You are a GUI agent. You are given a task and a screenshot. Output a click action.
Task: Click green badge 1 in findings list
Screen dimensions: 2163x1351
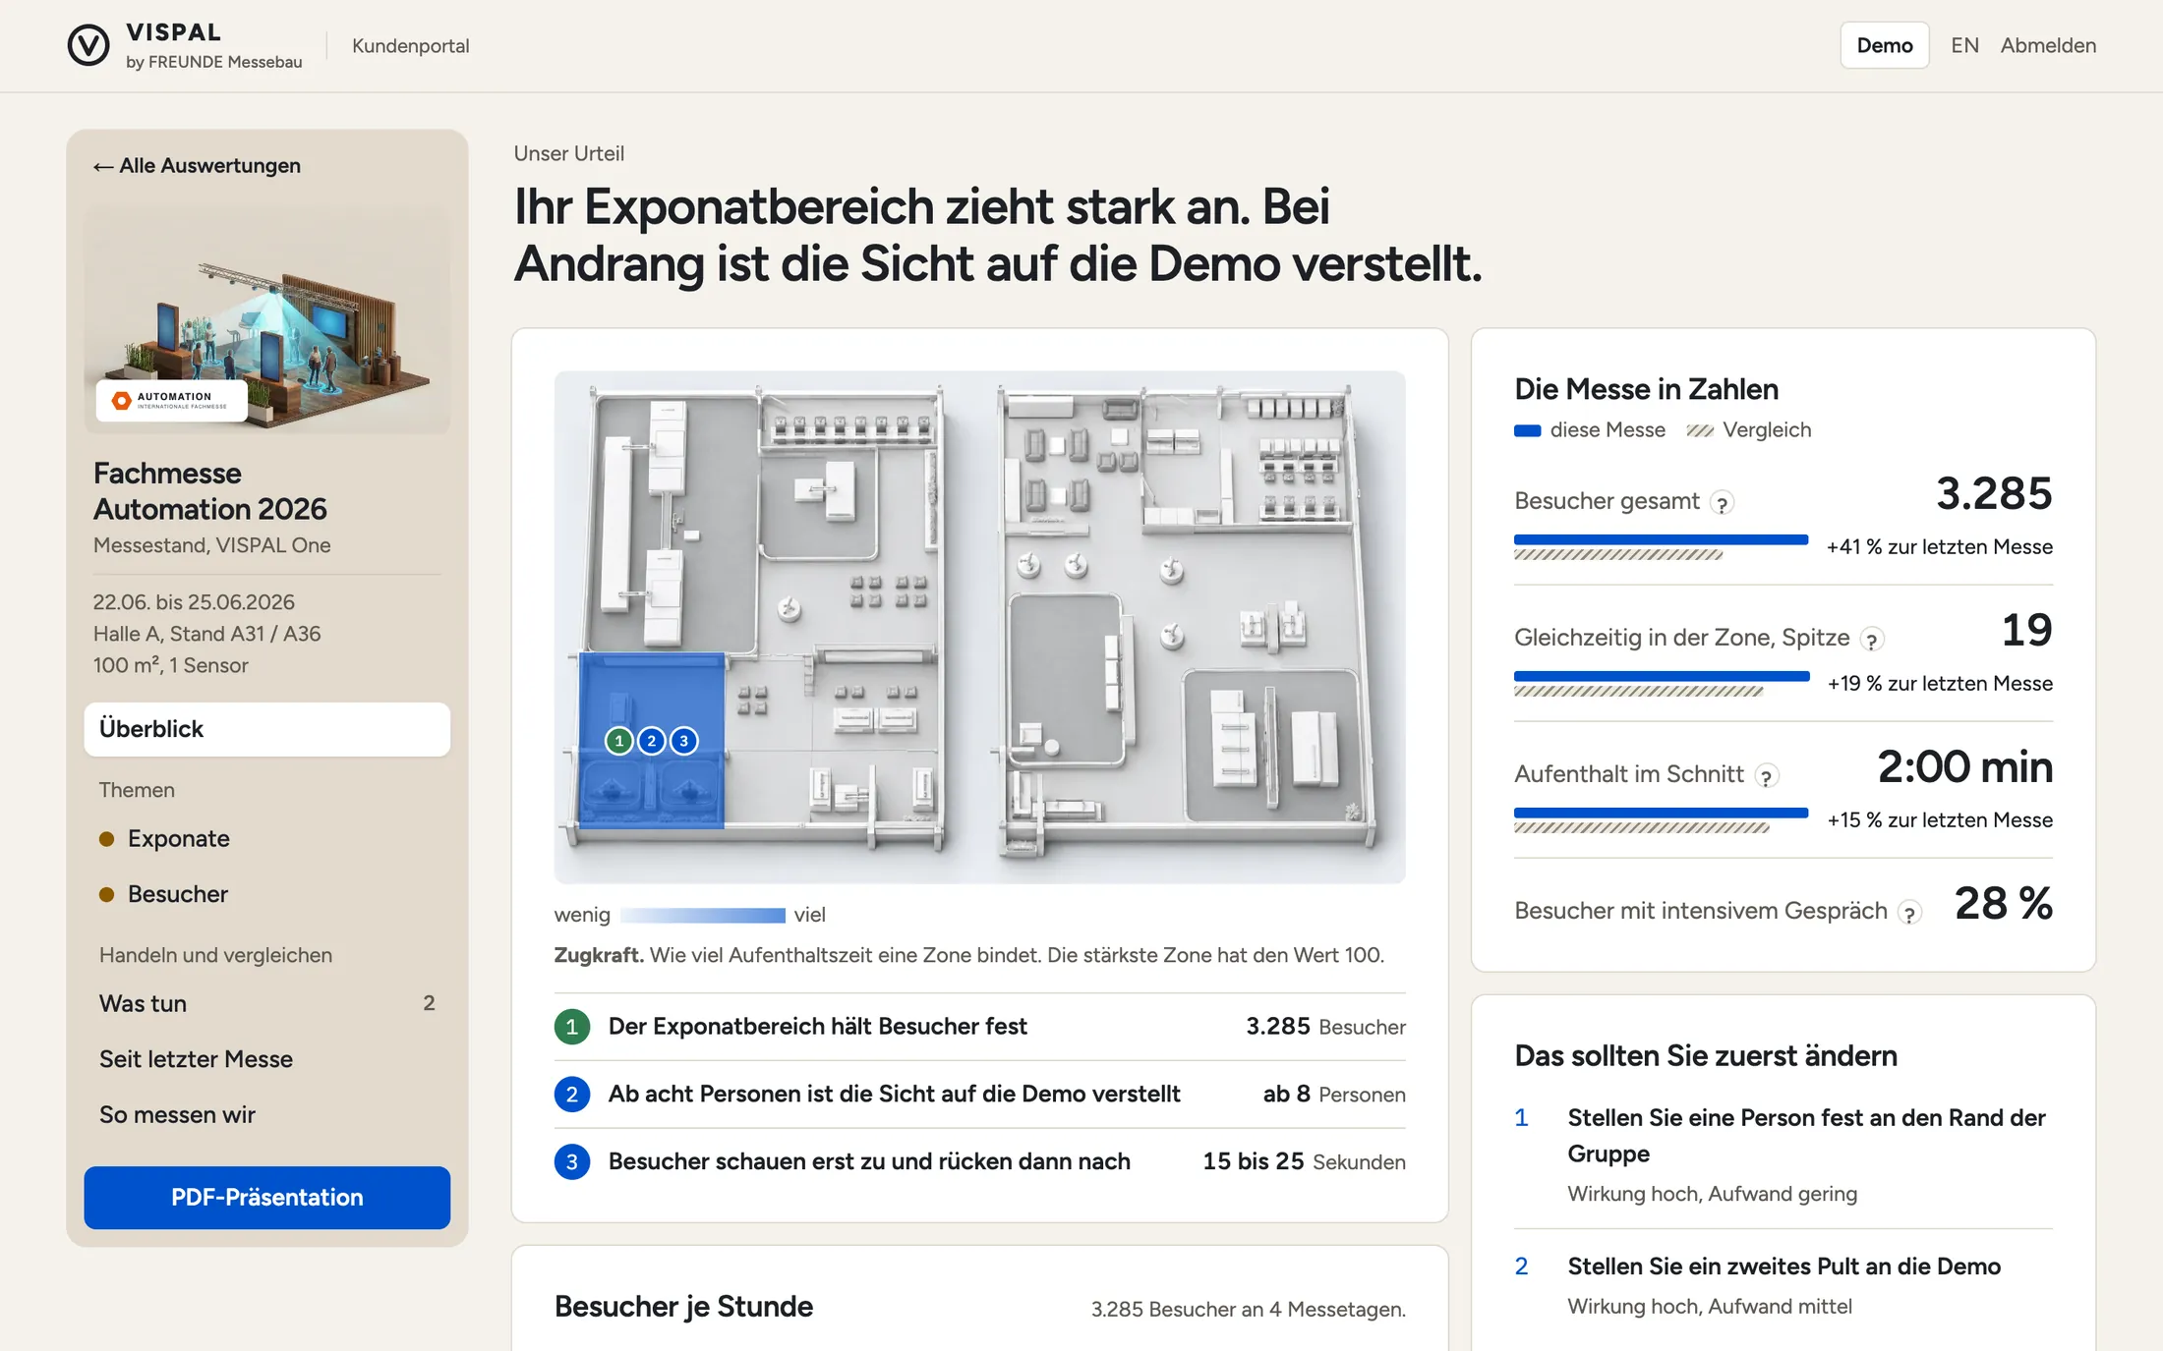tap(572, 1027)
